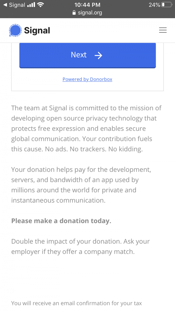The width and height of the screenshot is (175, 311).
Task: Click the 'Double the impact' paragraph
Action: click(x=80, y=246)
